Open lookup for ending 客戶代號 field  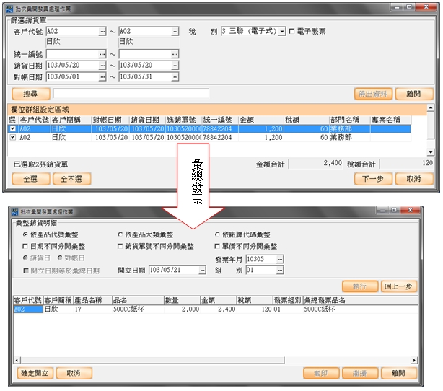coord(175,32)
